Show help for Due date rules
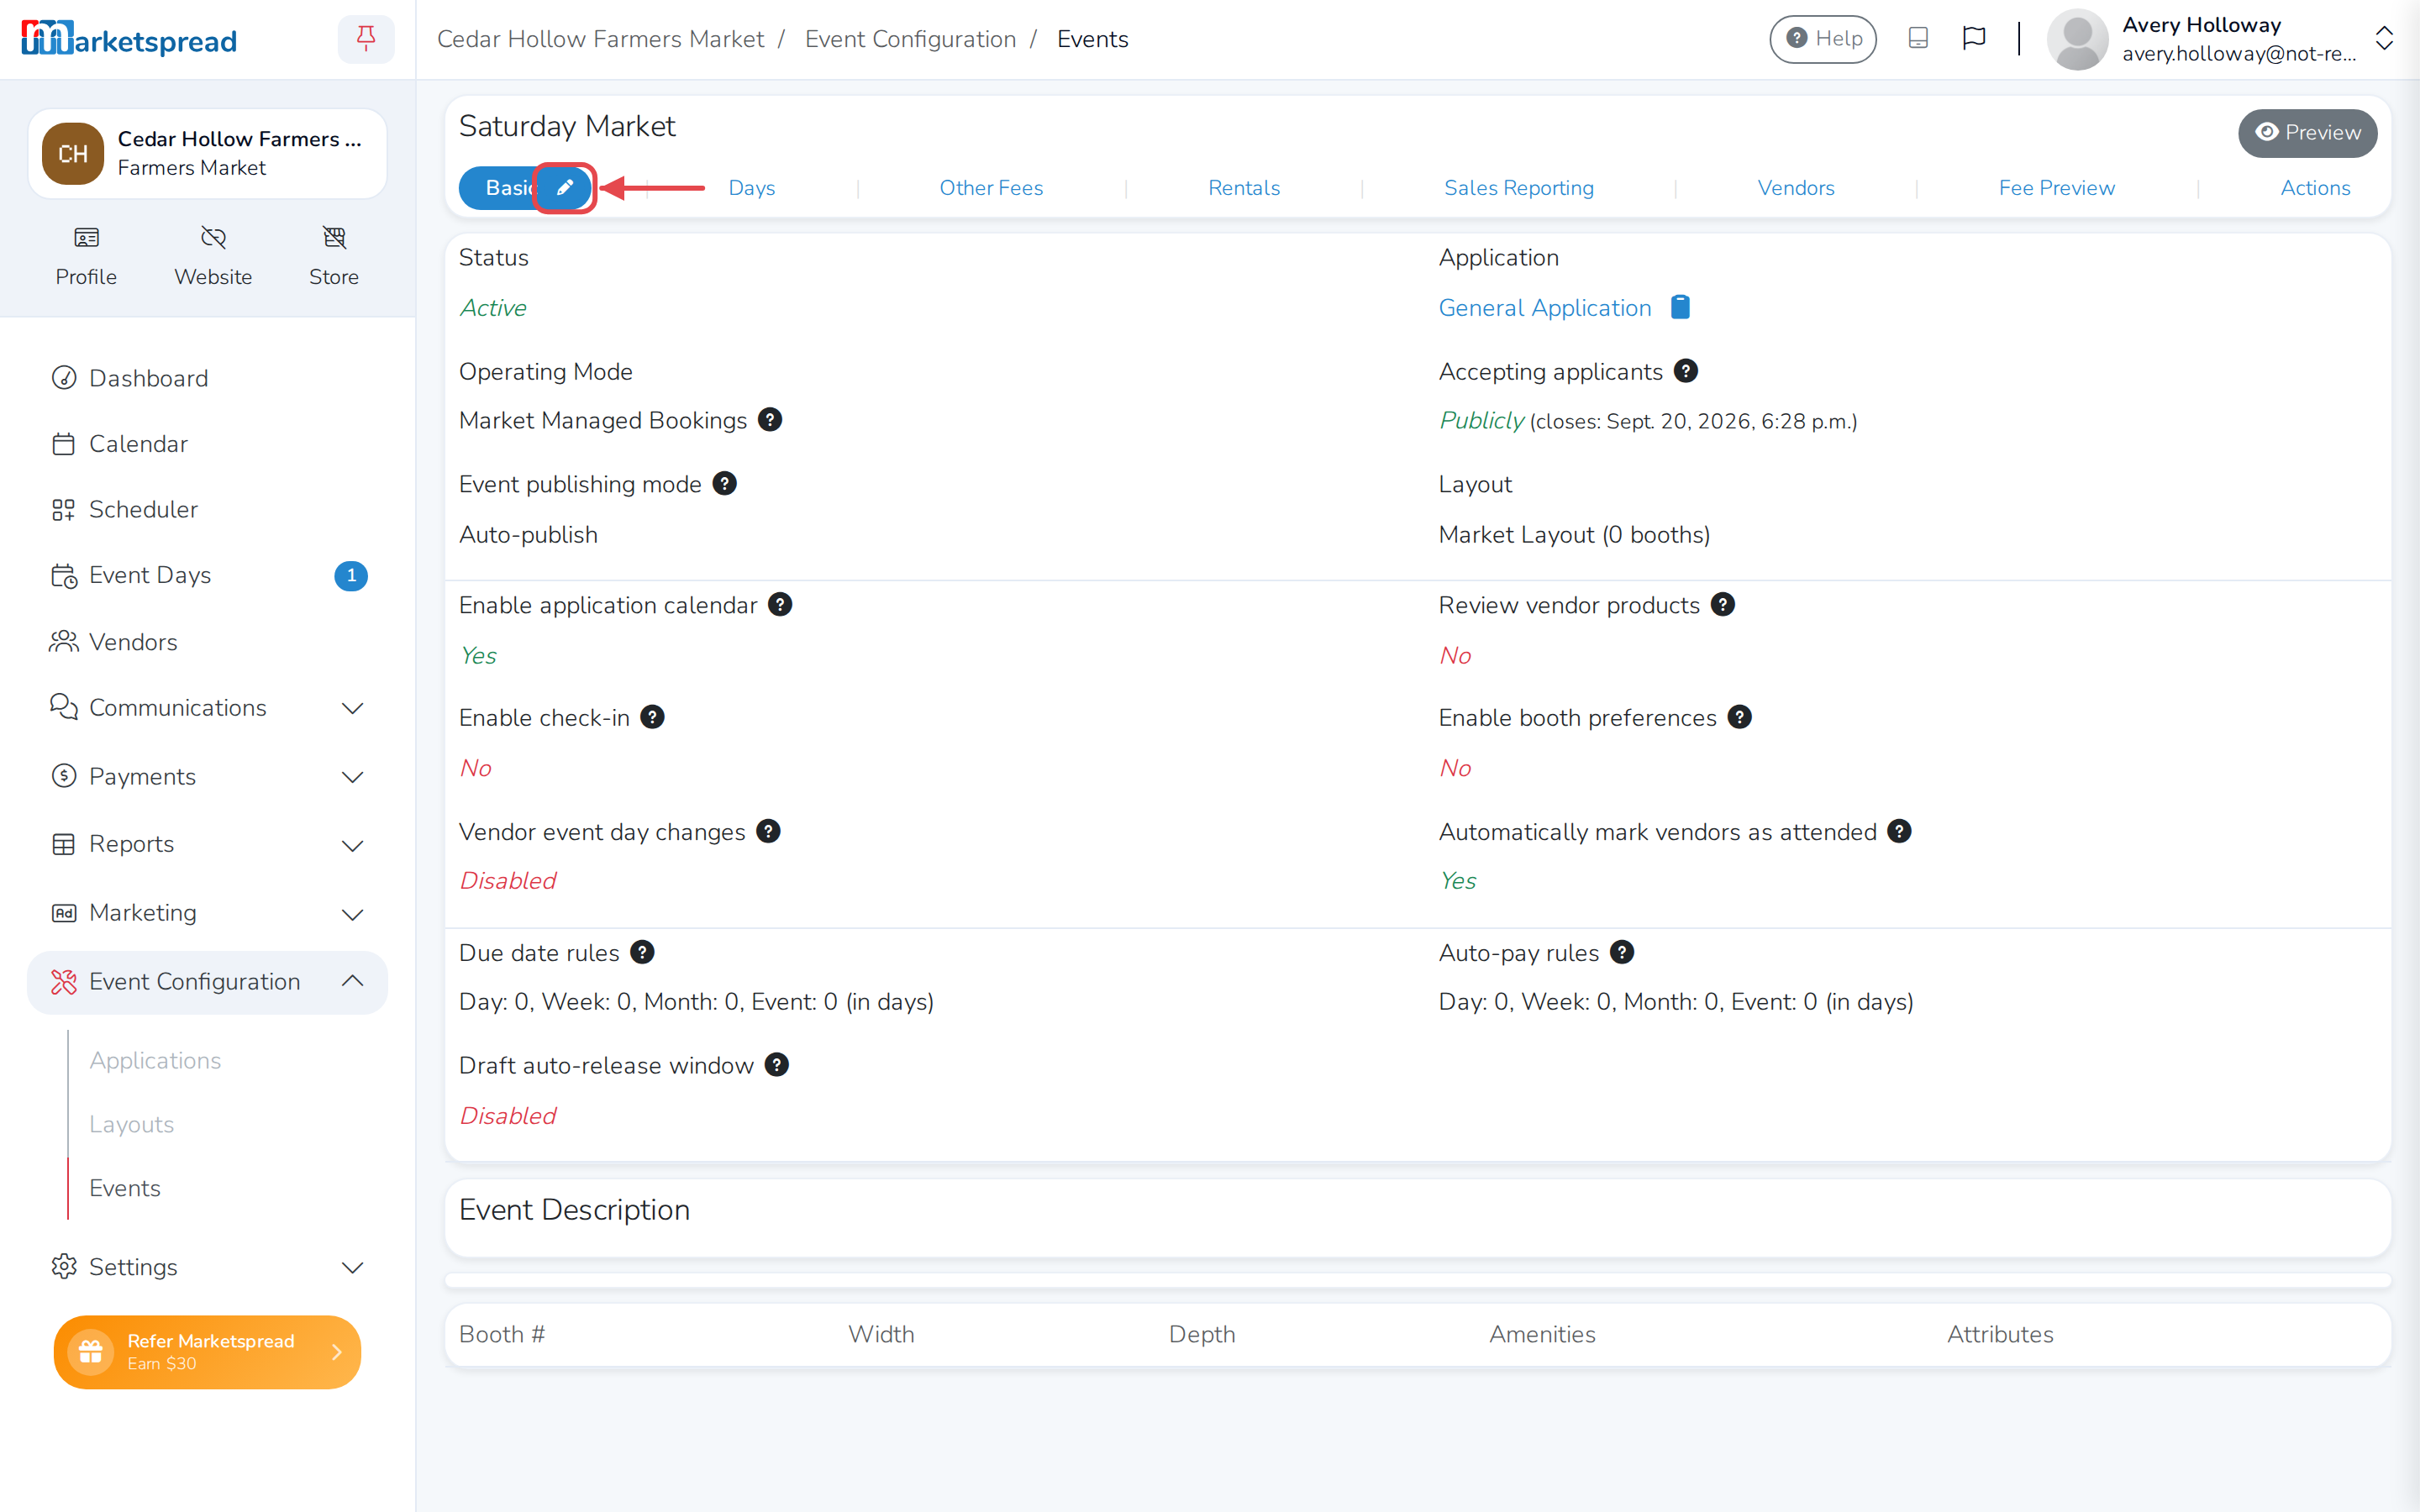The width and height of the screenshot is (2420, 1512). point(642,952)
